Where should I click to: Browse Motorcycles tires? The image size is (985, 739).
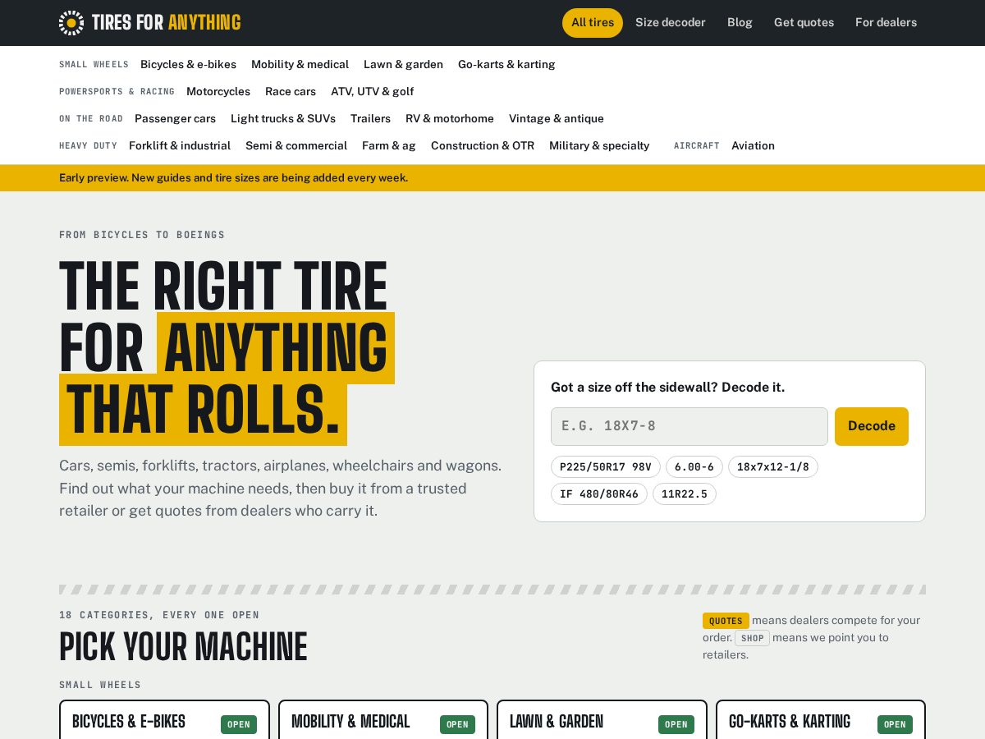click(x=218, y=91)
